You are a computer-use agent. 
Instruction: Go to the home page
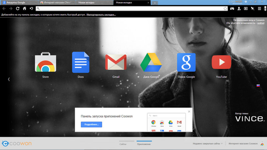pyautogui.click(x=24, y=9)
